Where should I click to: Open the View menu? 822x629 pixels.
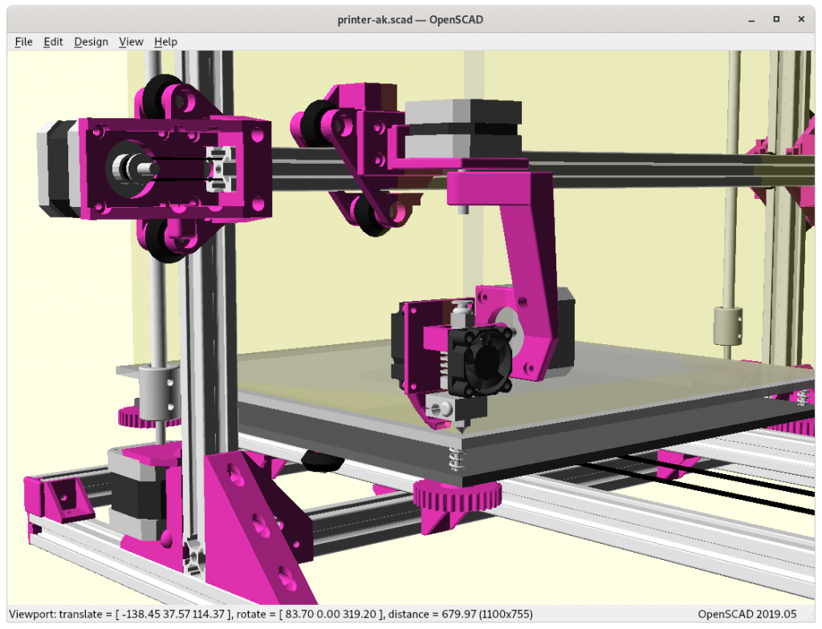tap(131, 42)
